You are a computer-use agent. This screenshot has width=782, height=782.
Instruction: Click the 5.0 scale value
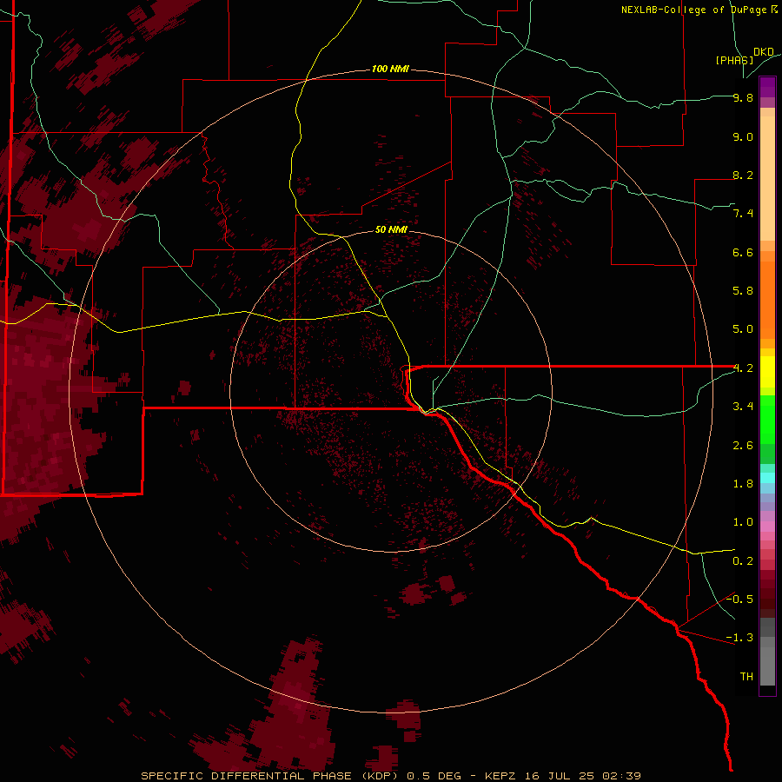(x=743, y=329)
